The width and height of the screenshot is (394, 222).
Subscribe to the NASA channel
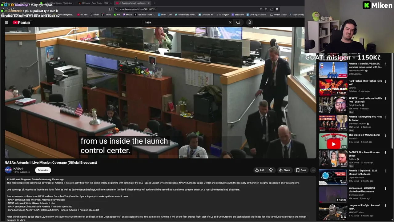[x=43, y=170]
